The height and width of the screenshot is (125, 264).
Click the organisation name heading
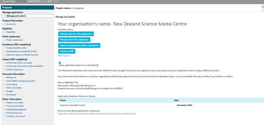[122, 24]
